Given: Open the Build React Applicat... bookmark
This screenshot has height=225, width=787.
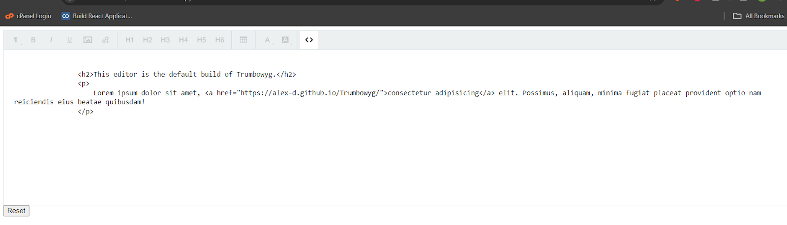Looking at the screenshot, I should [x=97, y=16].
